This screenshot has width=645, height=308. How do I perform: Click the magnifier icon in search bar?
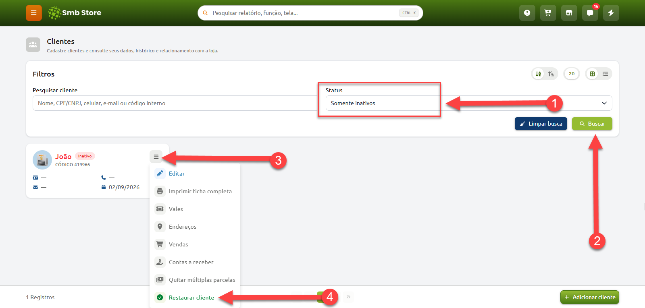tap(205, 13)
